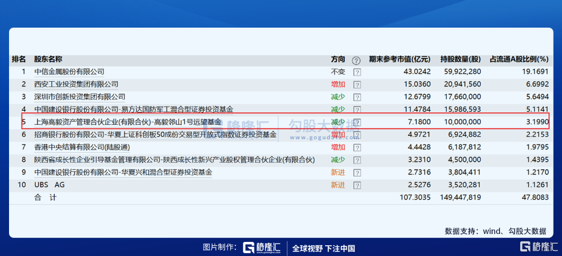Click the 排名 column header

[19, 59]
